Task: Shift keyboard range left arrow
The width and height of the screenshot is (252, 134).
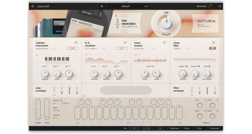Action: [72, 113]
